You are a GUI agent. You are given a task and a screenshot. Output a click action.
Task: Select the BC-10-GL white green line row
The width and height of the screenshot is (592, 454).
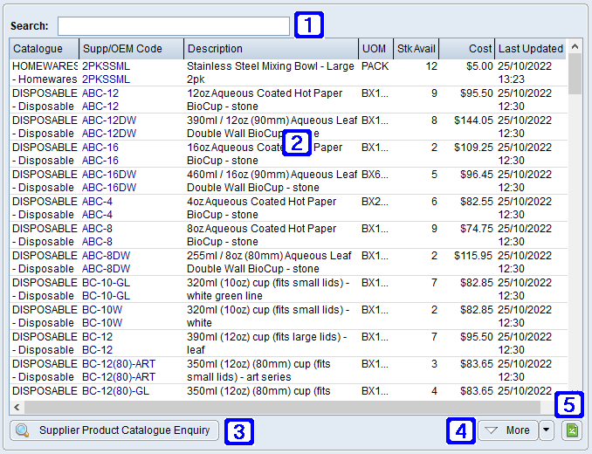pos(271,289)
